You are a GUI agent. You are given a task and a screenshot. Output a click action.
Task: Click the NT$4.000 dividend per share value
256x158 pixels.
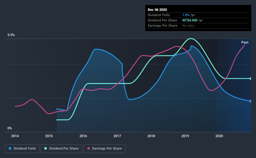click(190, 20)
